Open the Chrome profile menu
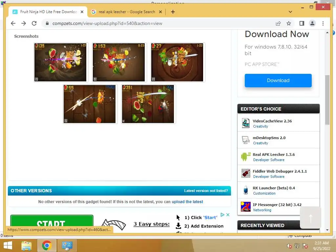Viewport: 336px width, 252px height. (312, 23)
